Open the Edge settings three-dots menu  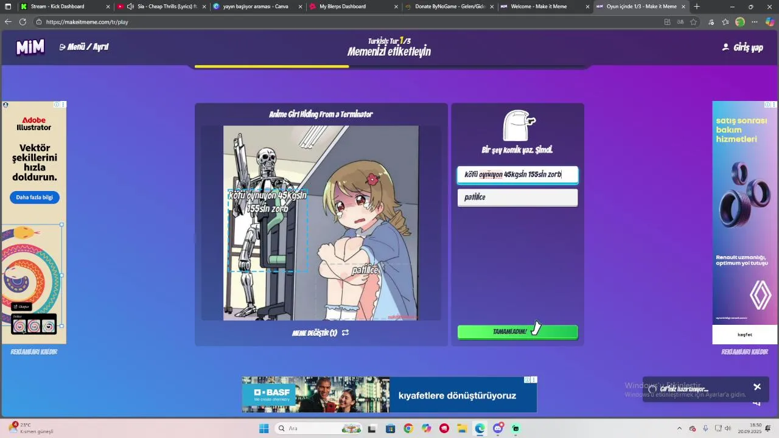pos(755,22)
